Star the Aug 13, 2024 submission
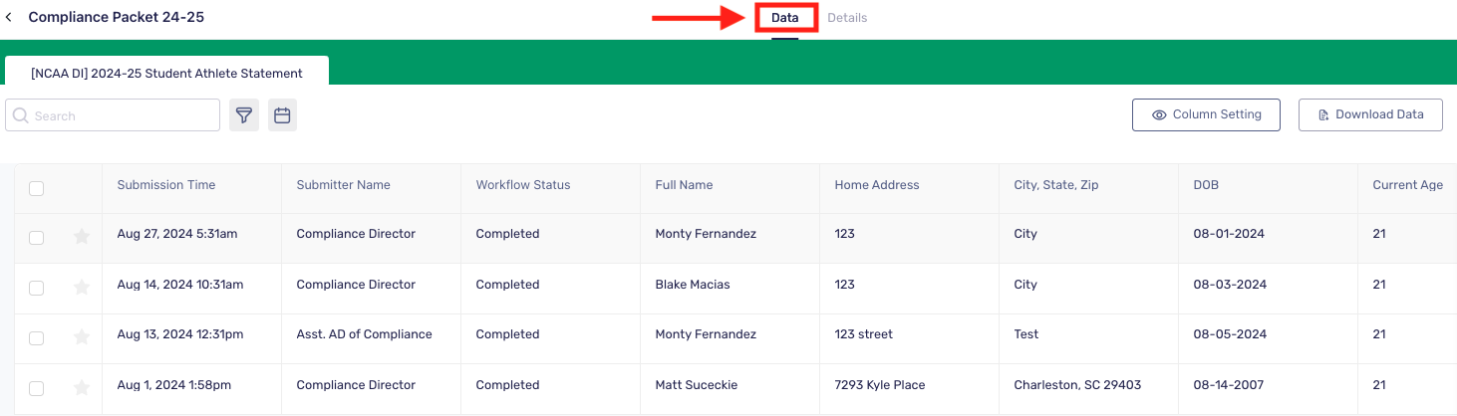The width and height of the screenshot is (1457, 416). (82, 337)
